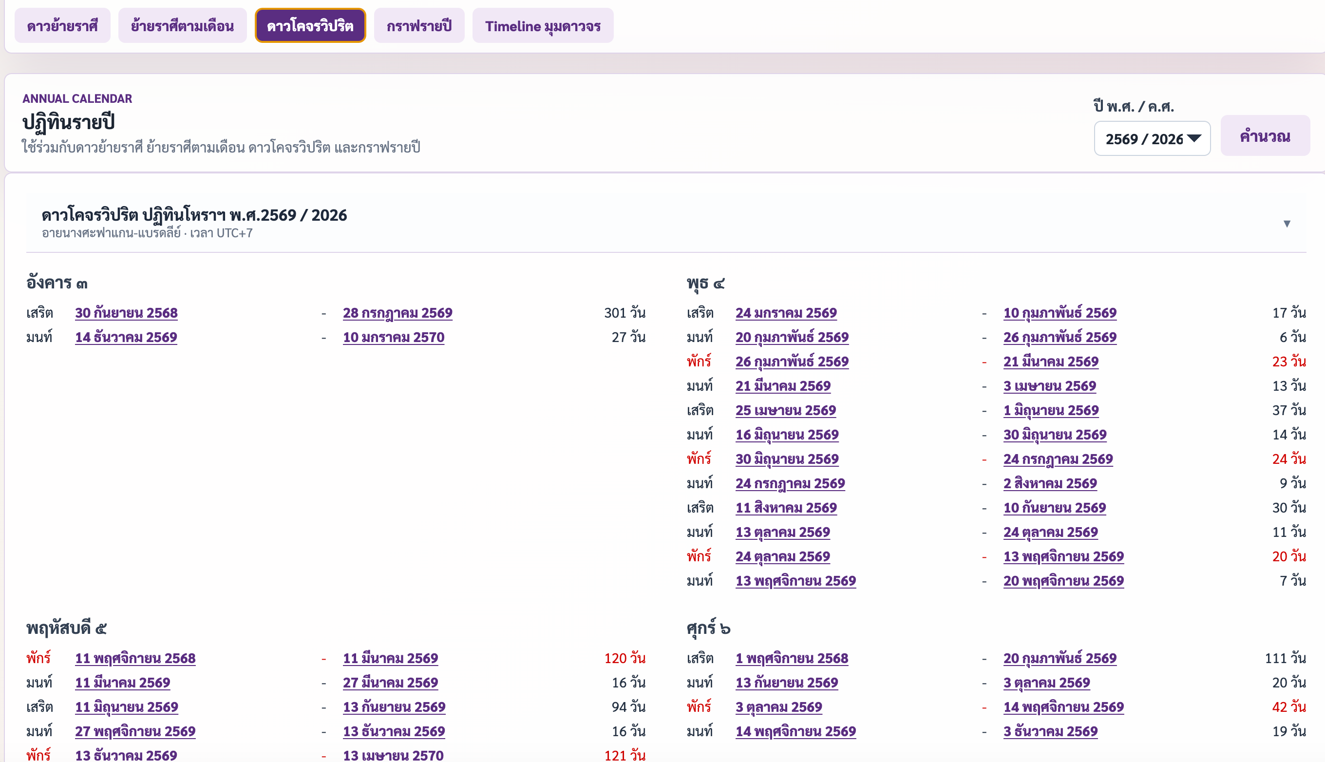Click the 1 พฤศจิกายน 2568 link under ศุกร์
Viewport: 1325px width, 762px height.
(x=792, y=658)
